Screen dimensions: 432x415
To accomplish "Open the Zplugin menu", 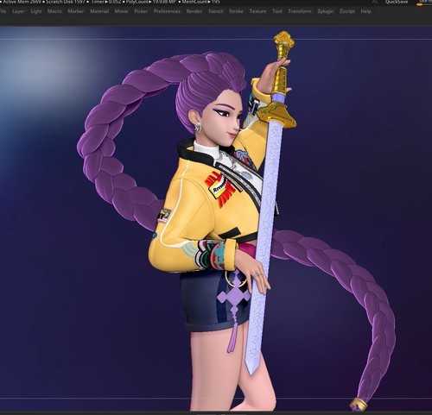I will [326, 11].
